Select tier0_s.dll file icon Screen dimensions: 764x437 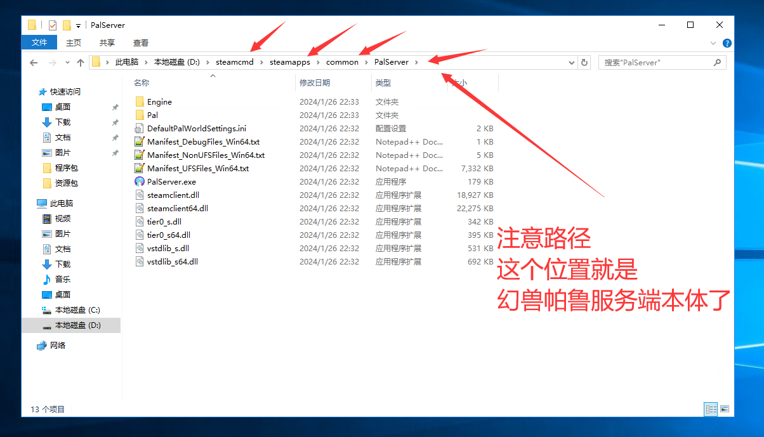(140, 221)
